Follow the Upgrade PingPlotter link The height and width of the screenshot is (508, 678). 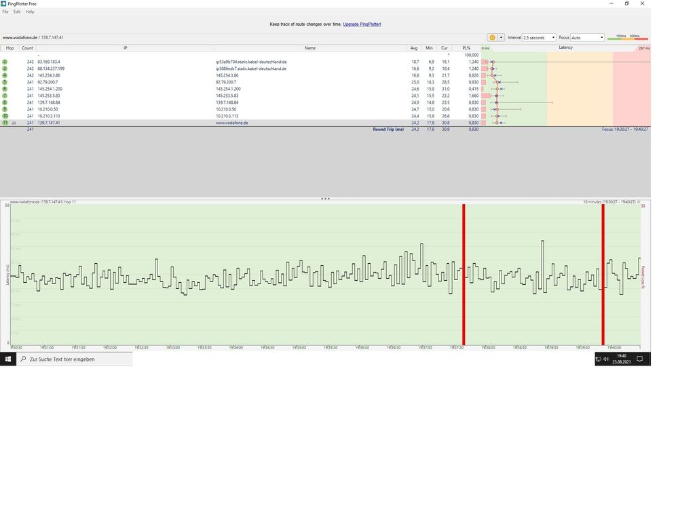tap(362, 24)
